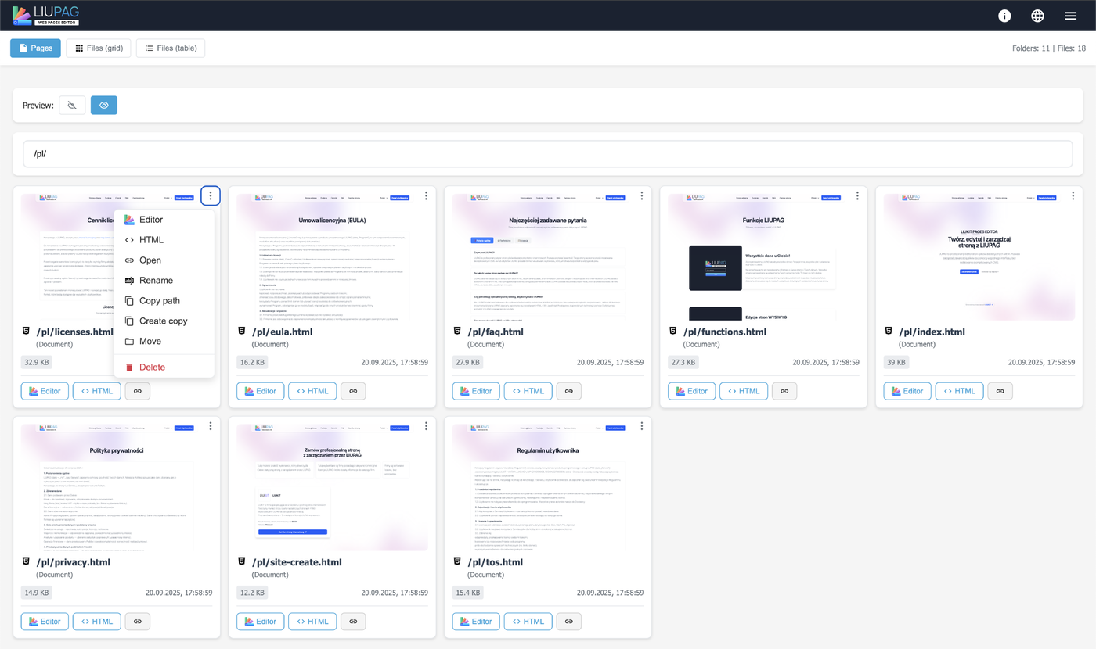
Task: Select Delete in the context menu
Action: coord(152,368)
